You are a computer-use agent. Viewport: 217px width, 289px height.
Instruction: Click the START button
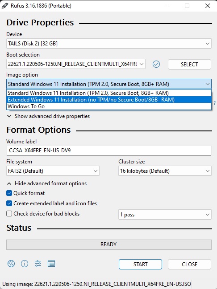140,265
